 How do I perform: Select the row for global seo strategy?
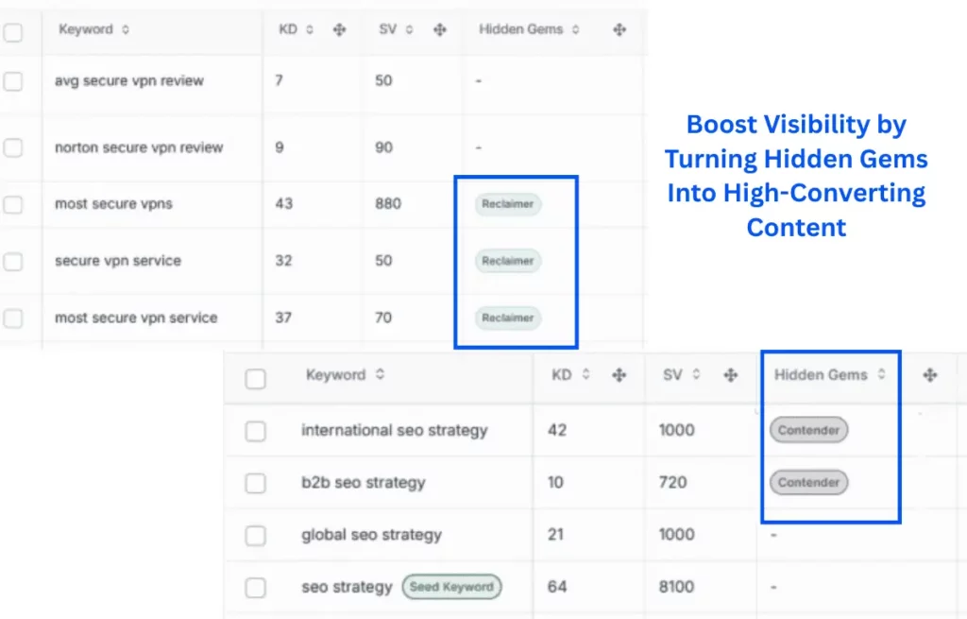255,535
